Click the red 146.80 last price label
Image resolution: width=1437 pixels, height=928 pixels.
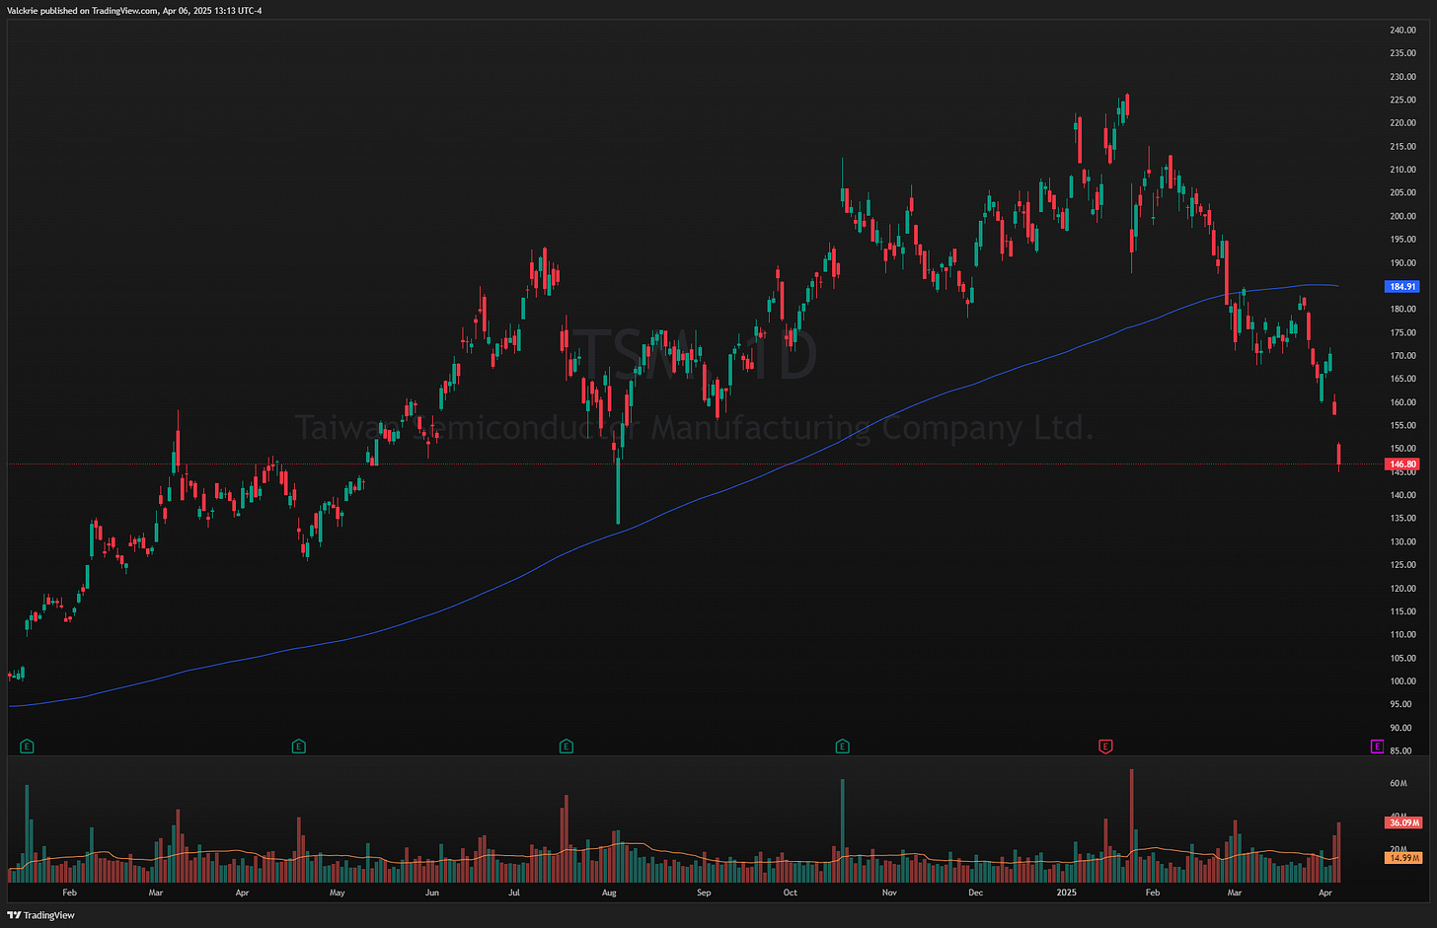pyautogui.click(x=1402, y=464)
